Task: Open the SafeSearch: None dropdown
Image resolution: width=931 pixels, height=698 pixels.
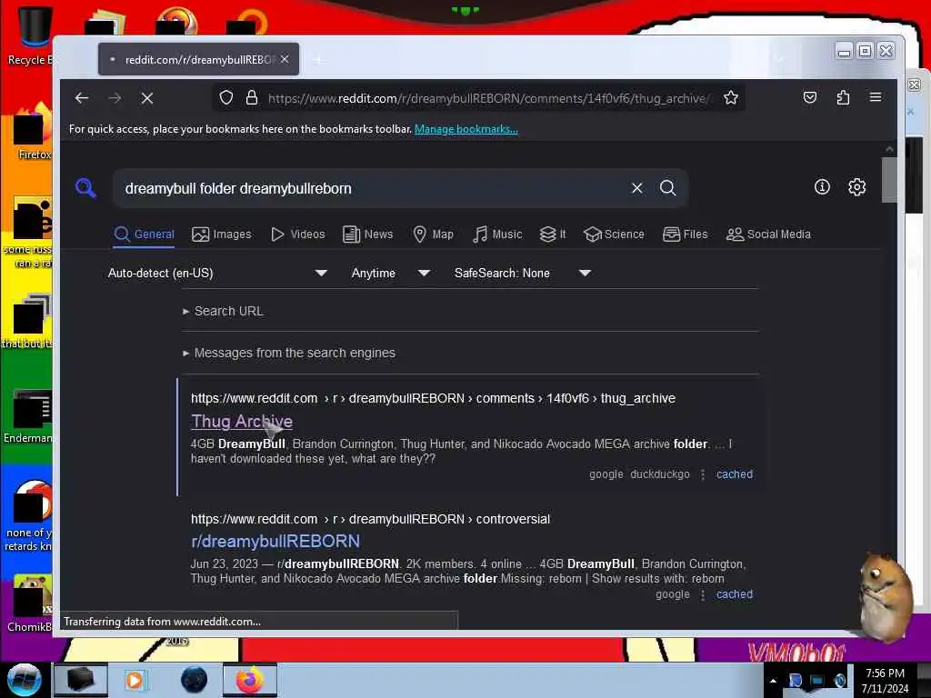Action: (x=523, y=273)
